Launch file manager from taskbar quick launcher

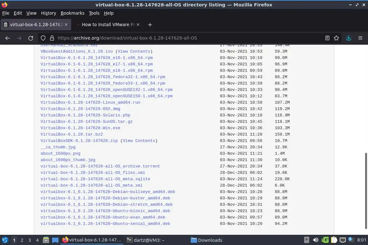point(46,240)
